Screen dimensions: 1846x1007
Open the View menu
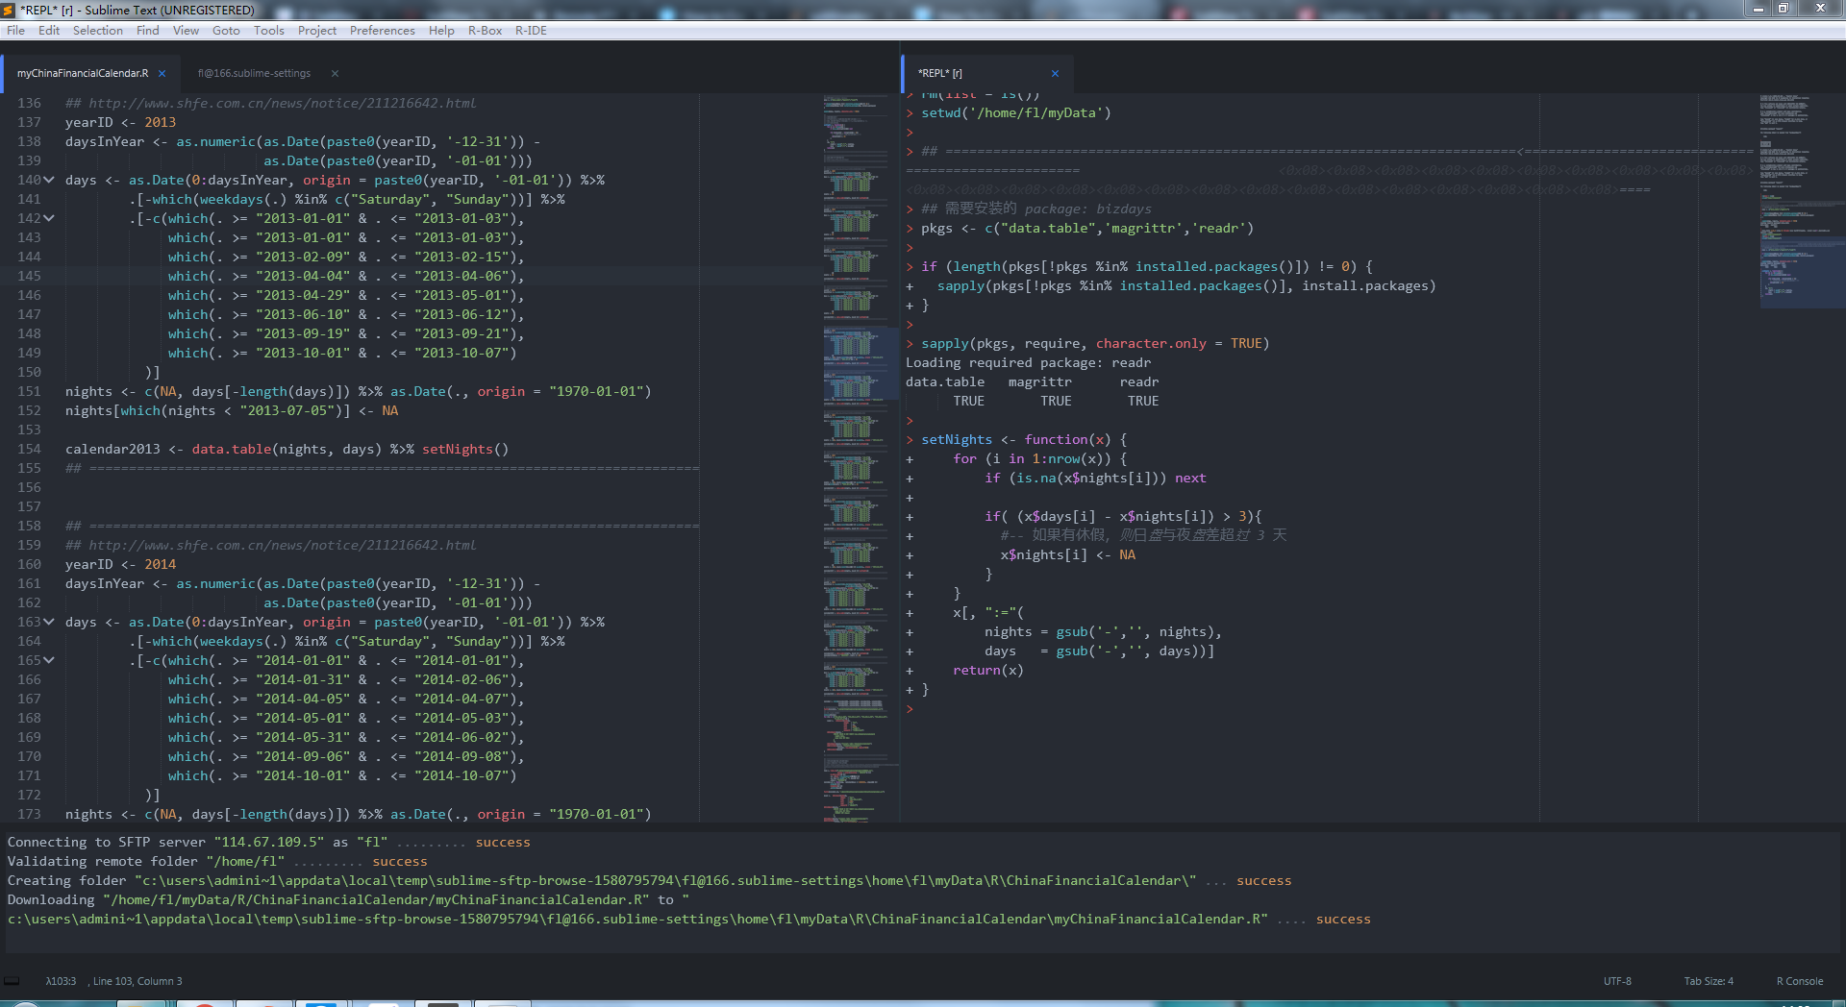tap(187, 31)
